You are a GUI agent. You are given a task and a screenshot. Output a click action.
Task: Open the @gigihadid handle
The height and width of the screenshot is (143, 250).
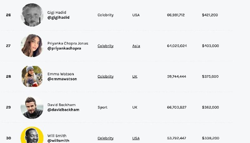58,18
